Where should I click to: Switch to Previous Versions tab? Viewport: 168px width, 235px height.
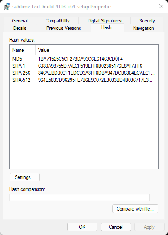(64, 28)
